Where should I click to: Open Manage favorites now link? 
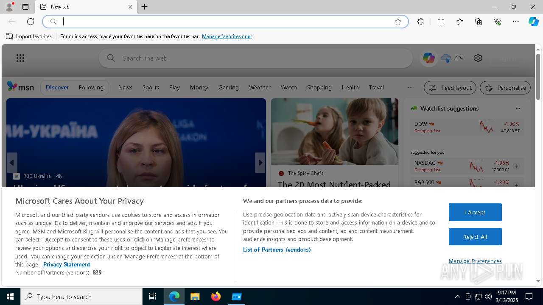(227, 36)
